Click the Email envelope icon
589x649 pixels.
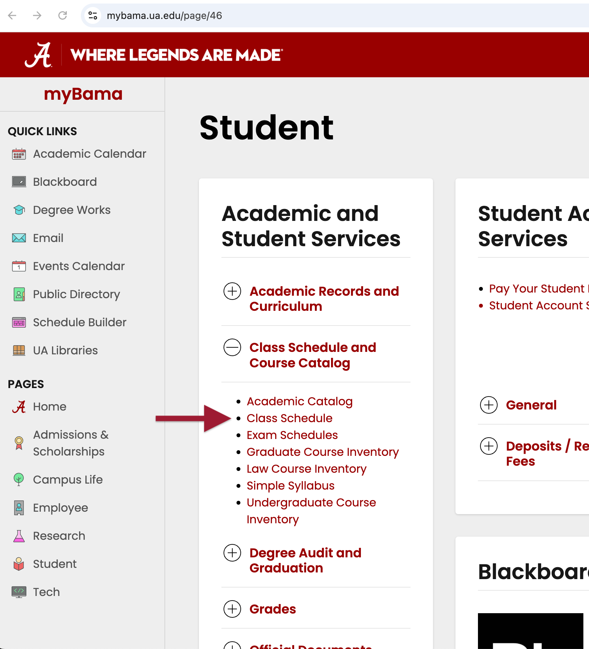pyautogui.click(x=19, y=238)
